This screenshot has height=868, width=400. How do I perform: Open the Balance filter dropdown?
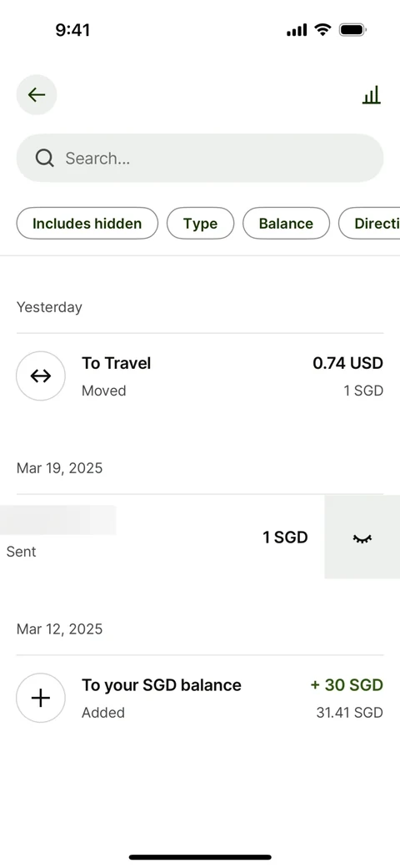286,223
